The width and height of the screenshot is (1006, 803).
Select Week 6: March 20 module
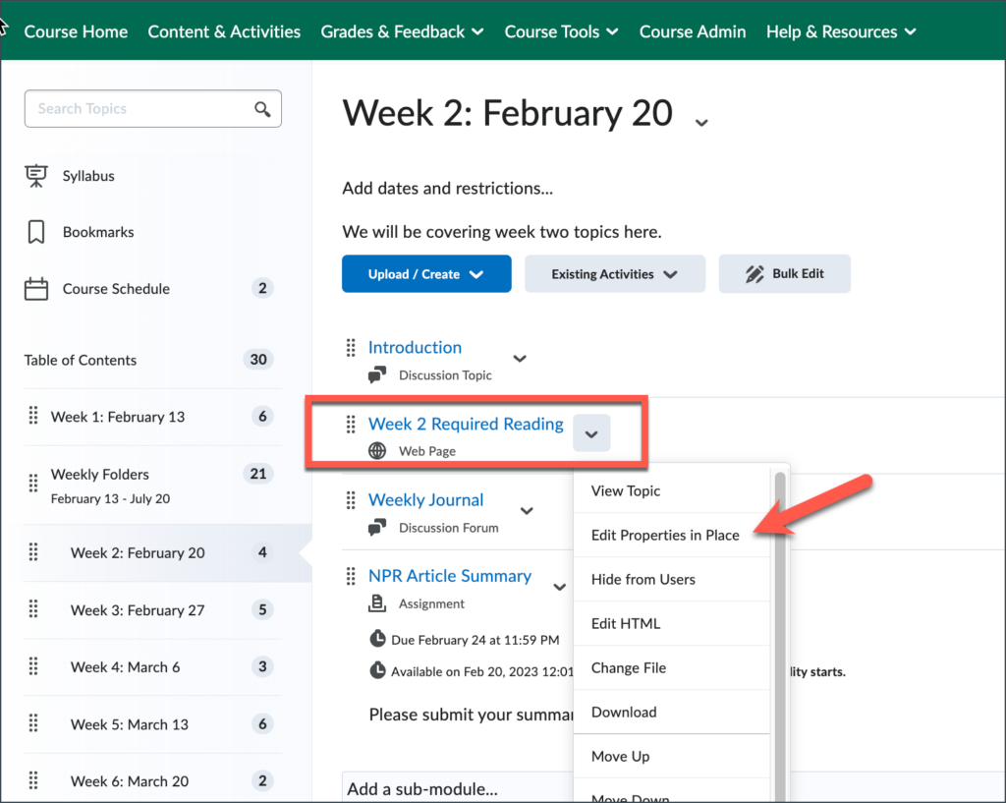pyautogui.click(x=130, y=781)
